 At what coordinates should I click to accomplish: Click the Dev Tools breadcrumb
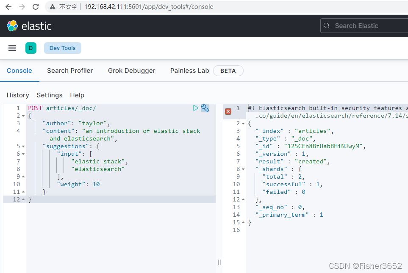coord(62,48)
